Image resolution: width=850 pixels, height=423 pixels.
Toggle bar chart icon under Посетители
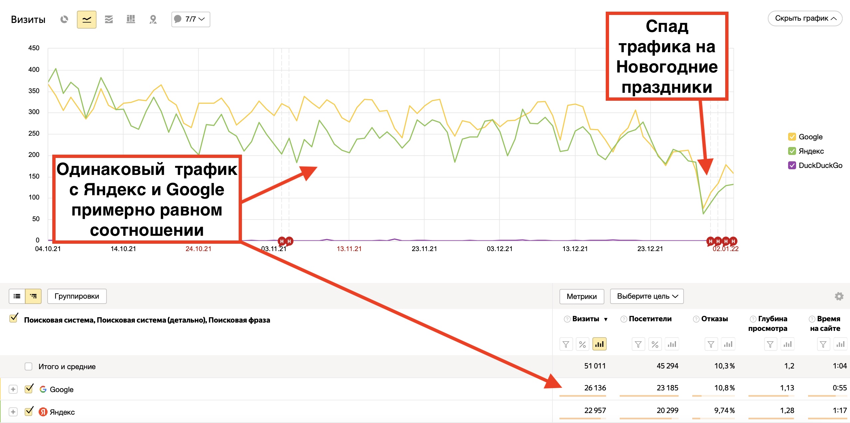672,344
